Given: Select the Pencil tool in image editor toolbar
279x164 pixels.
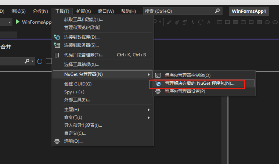Looking at the screenshot, I should tap(169, 22).
